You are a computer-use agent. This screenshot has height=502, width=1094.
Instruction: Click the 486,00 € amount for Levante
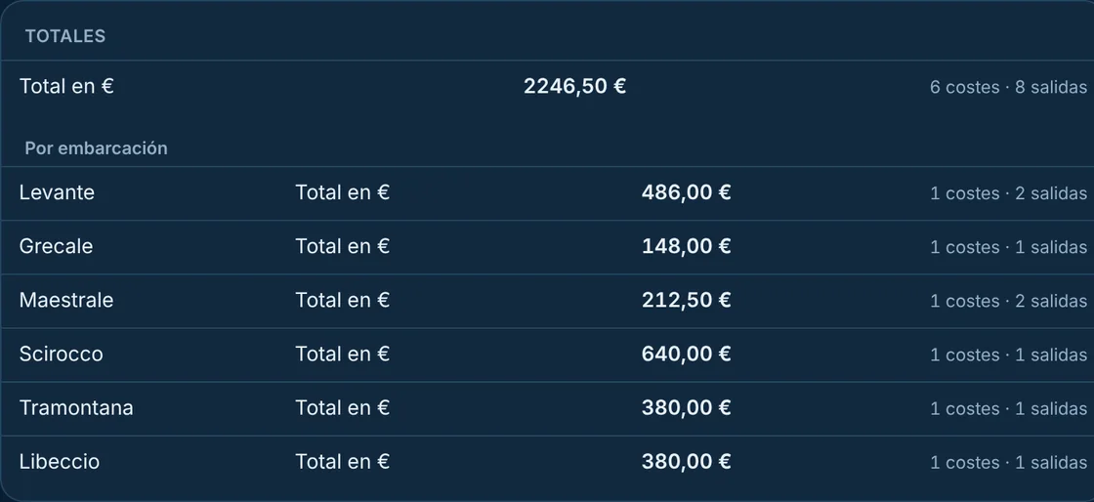(686, 192)
